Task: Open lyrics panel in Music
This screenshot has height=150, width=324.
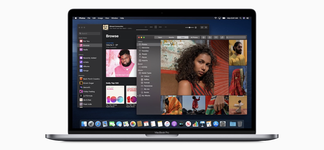Action: click(x=202, y=27)
